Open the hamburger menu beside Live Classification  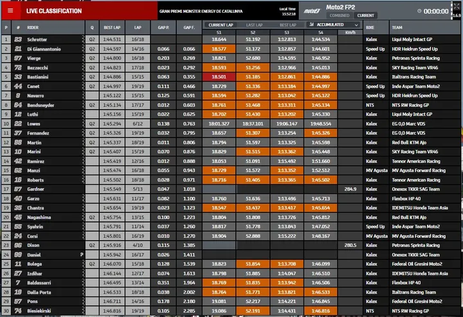coord(10,11)
